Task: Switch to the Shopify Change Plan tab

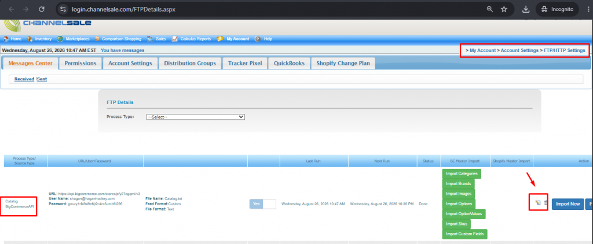Action: (x=343, y=63)
